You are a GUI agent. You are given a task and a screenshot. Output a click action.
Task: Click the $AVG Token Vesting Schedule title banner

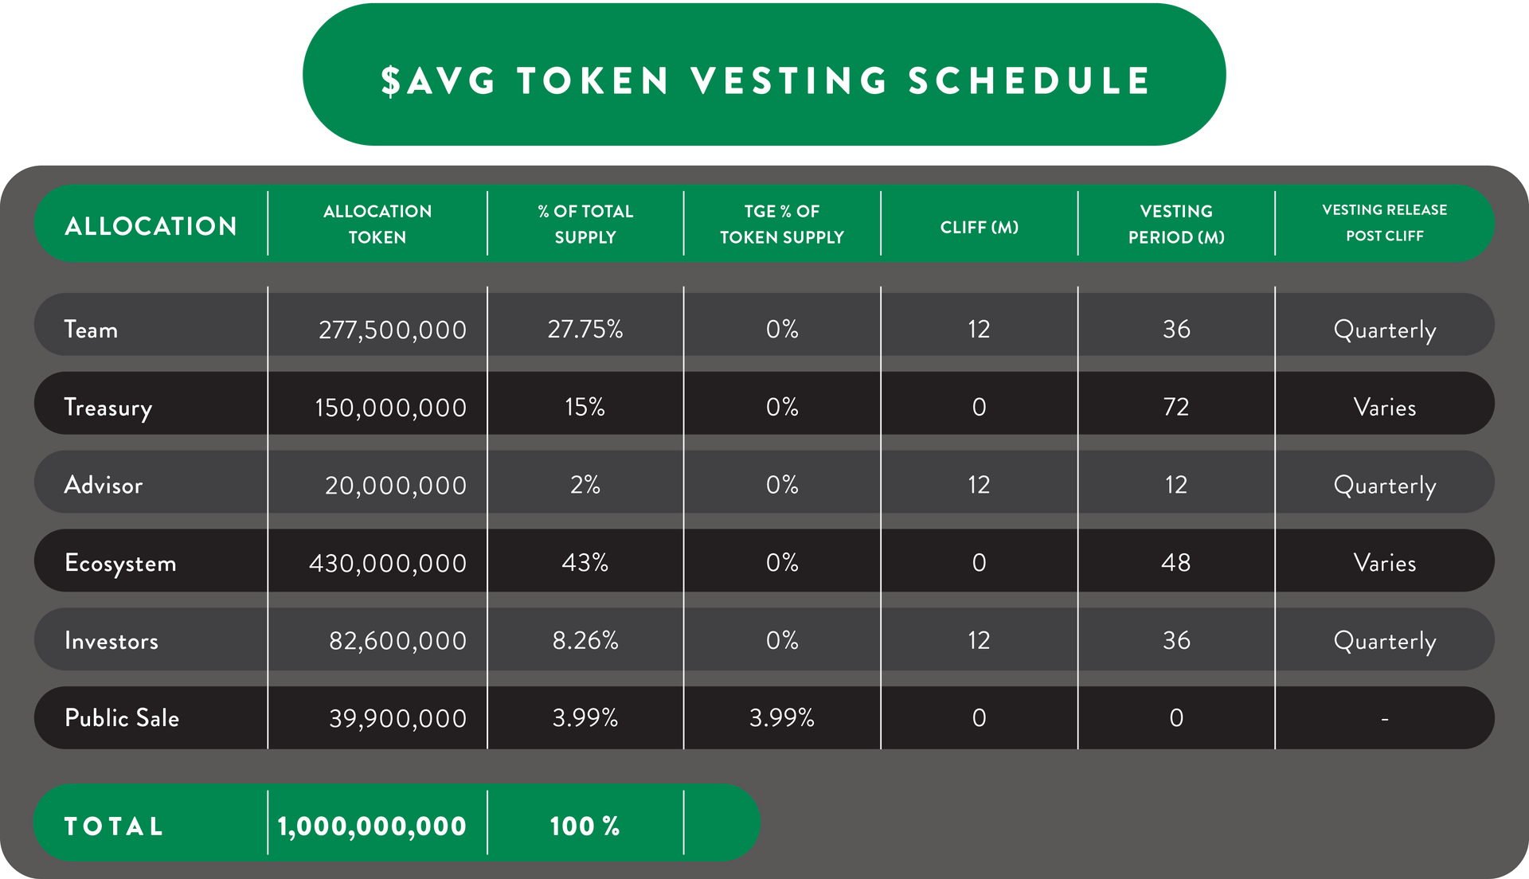click(764, 75)
